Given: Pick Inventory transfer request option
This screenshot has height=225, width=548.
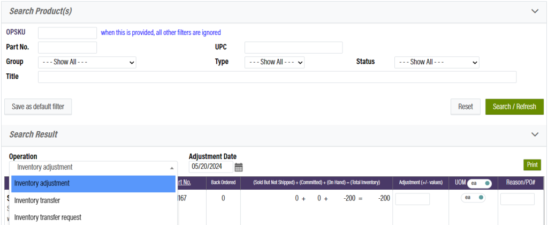Looking at the screenshot, I should [x=93, y=217].
